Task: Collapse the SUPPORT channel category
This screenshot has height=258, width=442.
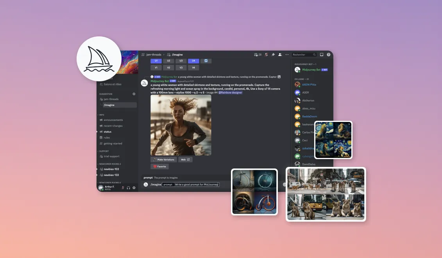Action: point(103,151)
